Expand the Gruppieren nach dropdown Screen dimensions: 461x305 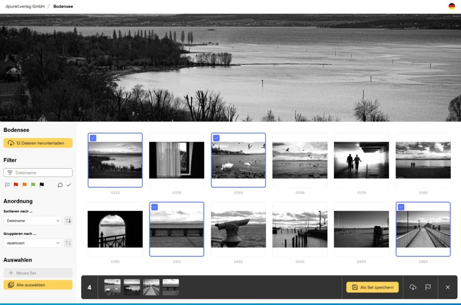(32, 243)
